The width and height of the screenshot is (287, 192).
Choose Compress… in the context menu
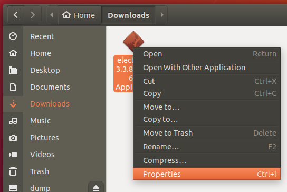point(207,160)
